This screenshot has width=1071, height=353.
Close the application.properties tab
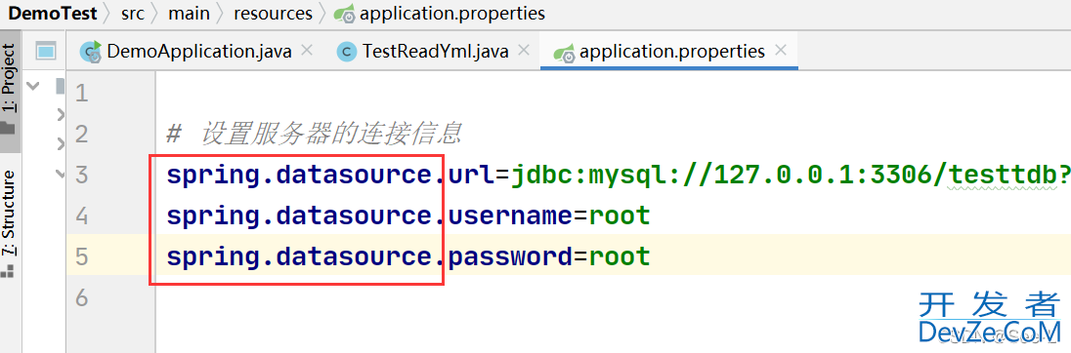click(x=781, y=51)
